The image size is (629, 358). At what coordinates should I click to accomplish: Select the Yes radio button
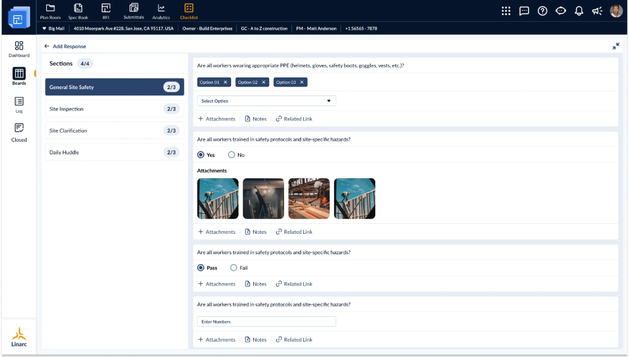pyautogui.click(x=201, y=155)
